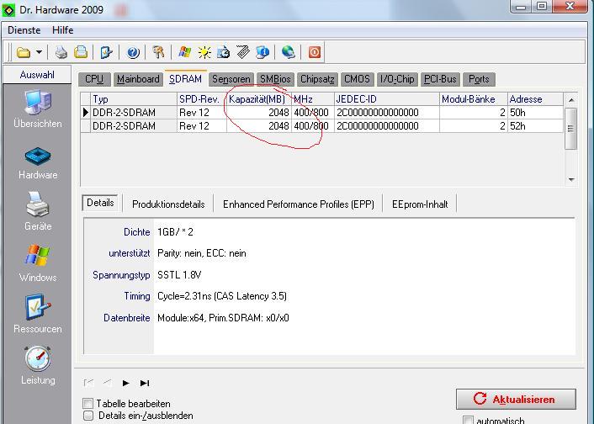The width and height of the screenshot is (594, 424).
Task: Select the DDR-2-SDRAM row with address 50h
Action: click(x=322, y=113)
